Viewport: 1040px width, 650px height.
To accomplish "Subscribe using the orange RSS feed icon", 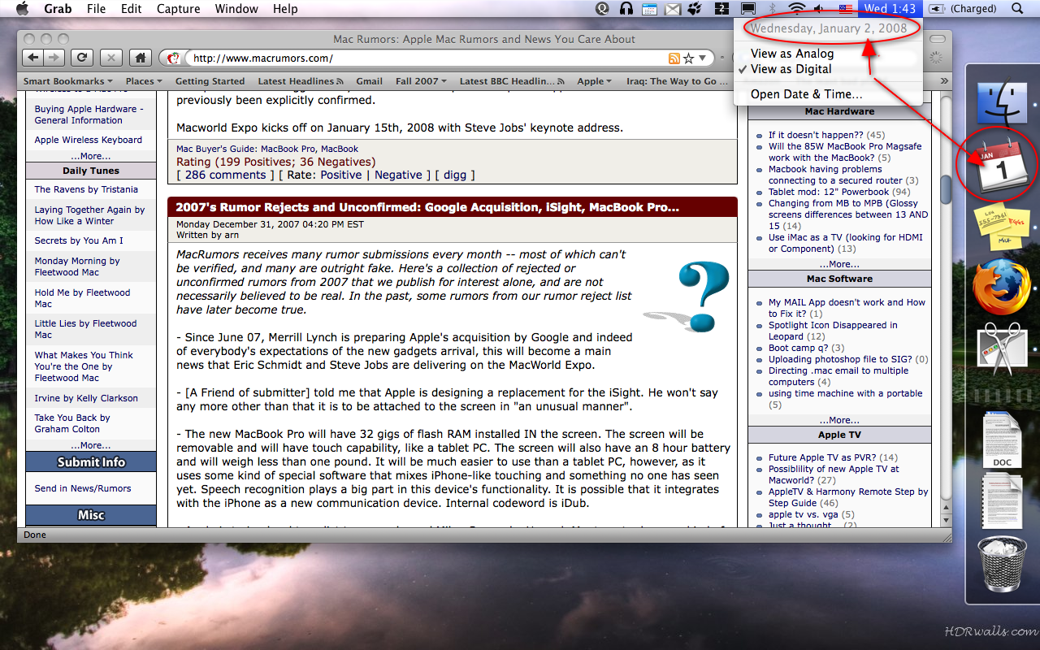I will click(x=674, y=58).
